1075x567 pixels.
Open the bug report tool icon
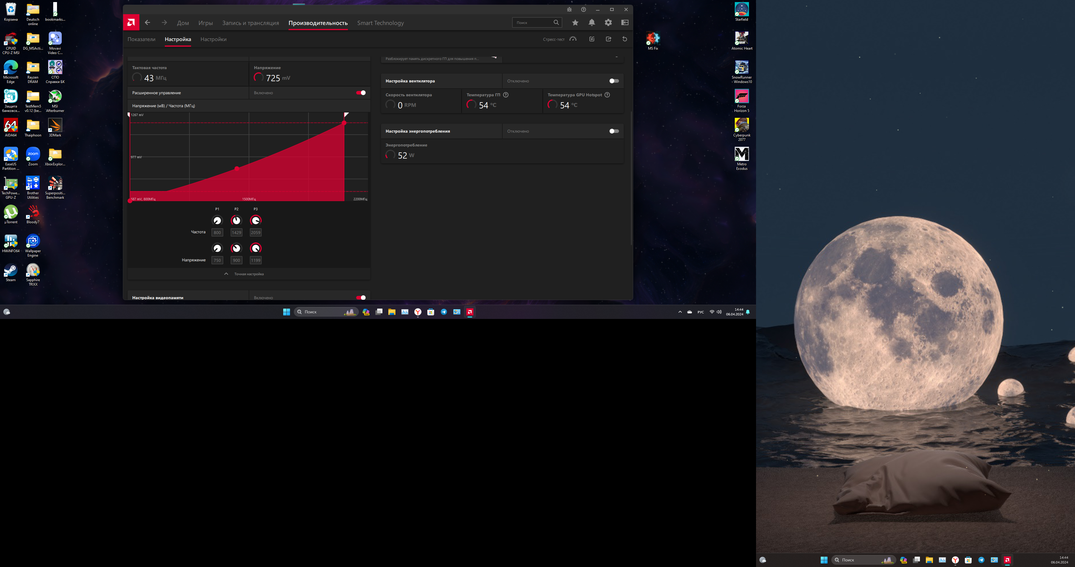click(x=569, y=9)
